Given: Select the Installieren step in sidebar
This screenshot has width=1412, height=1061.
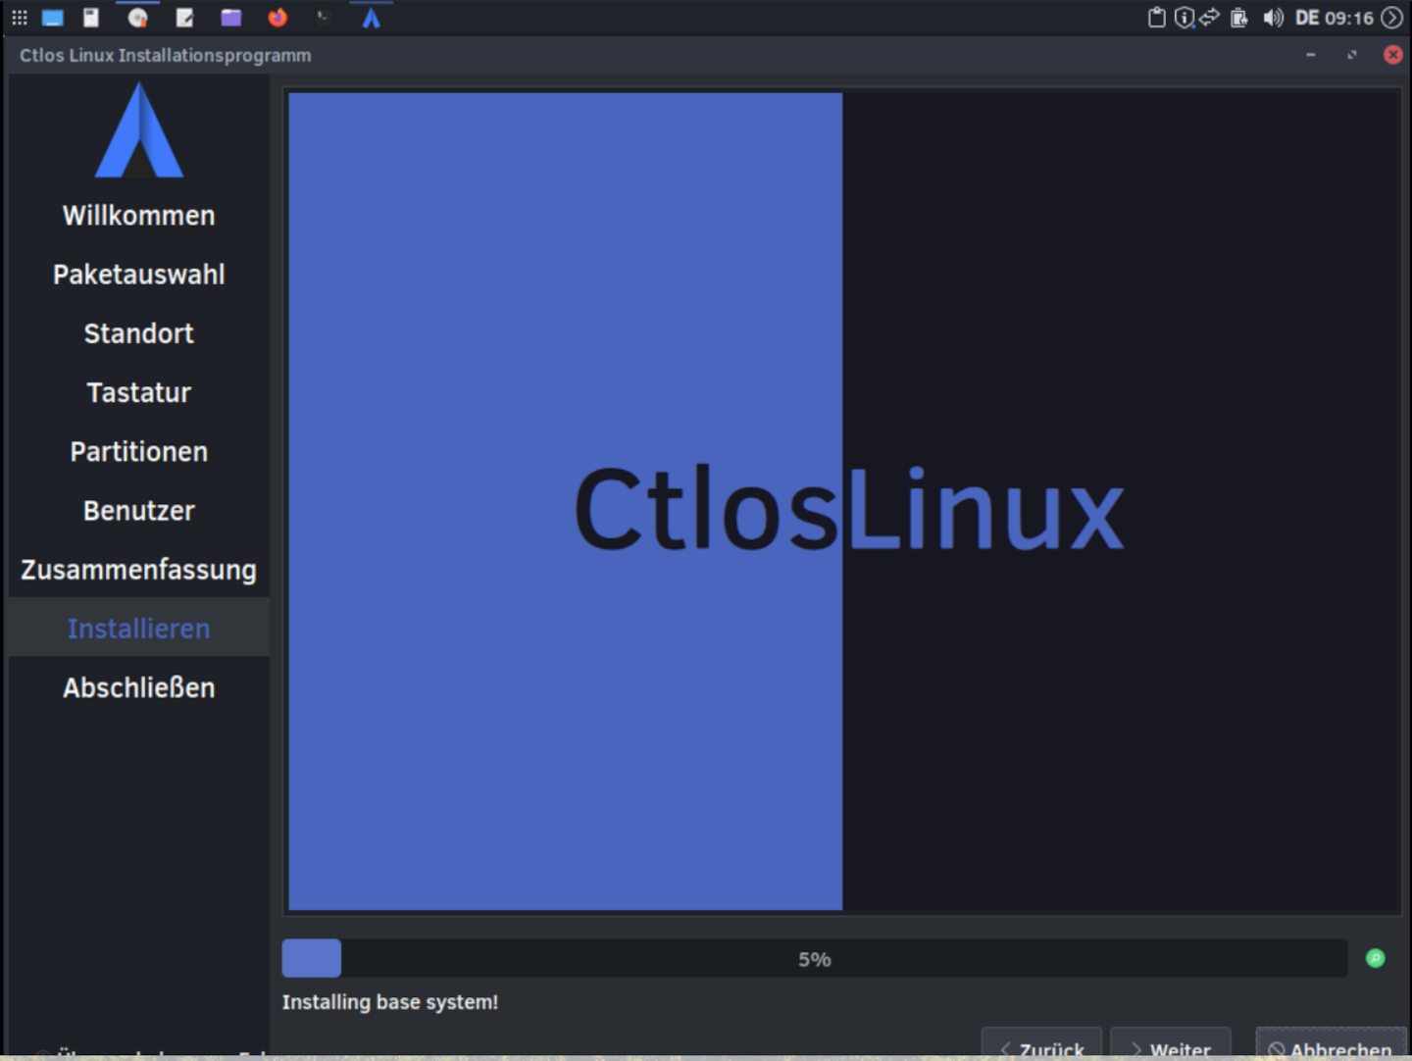Looking at the screenshot, I should pos(138,629).
